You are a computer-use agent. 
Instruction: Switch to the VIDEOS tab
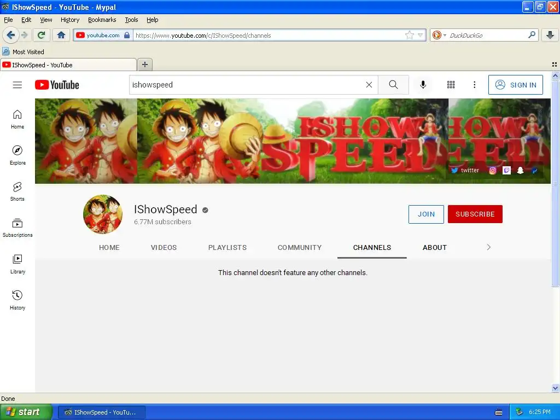coord(164,248)
